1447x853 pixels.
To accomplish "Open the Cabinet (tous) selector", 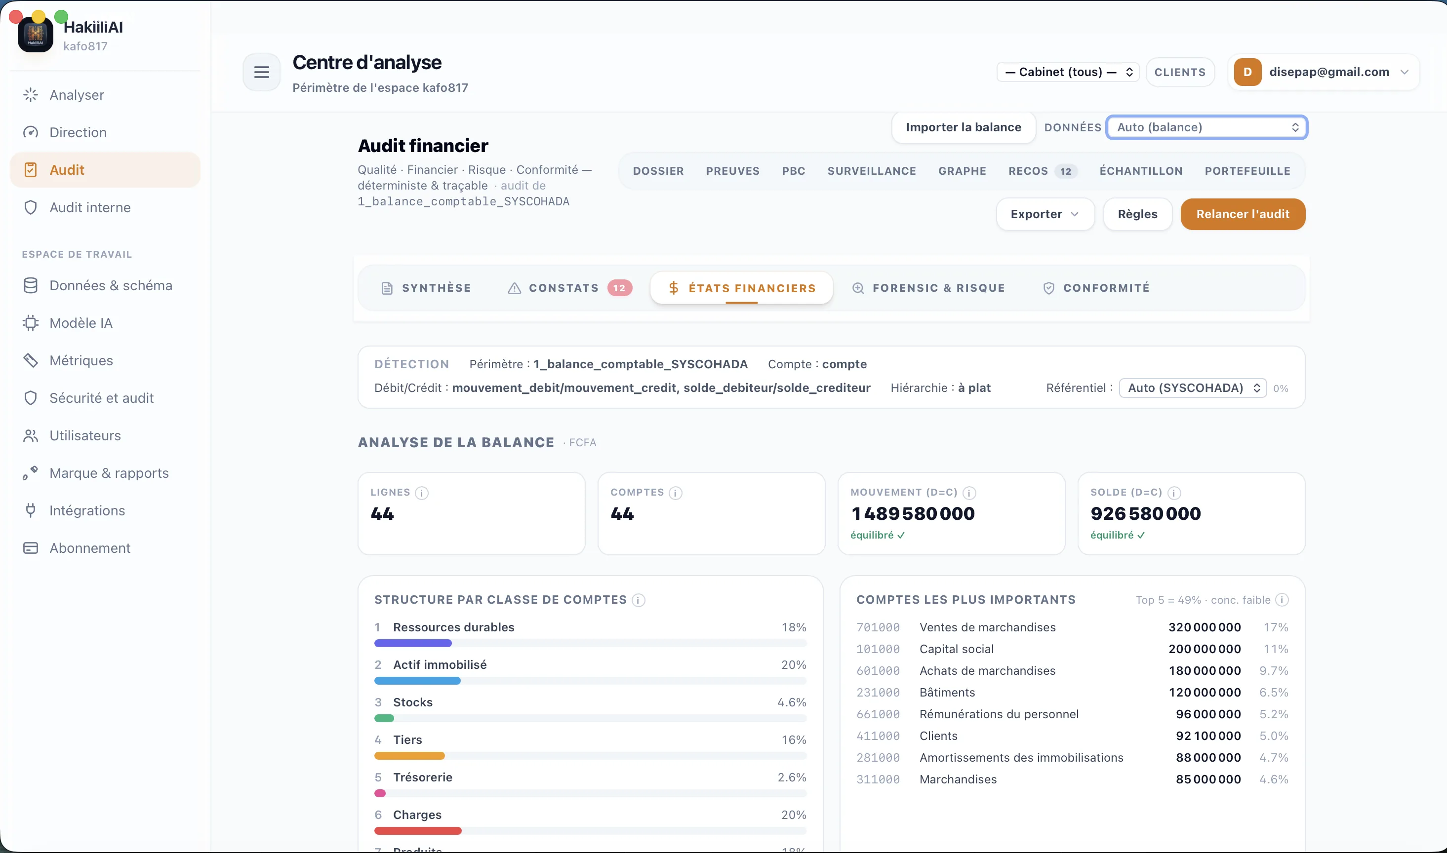I will coord(1068,72).
